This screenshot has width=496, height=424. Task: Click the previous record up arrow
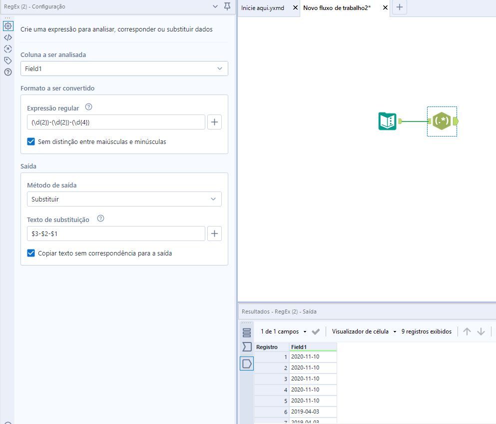click(467, 331)
